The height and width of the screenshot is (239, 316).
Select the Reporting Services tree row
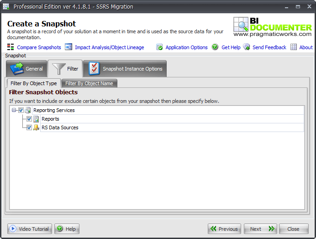[x=168, y=110]
